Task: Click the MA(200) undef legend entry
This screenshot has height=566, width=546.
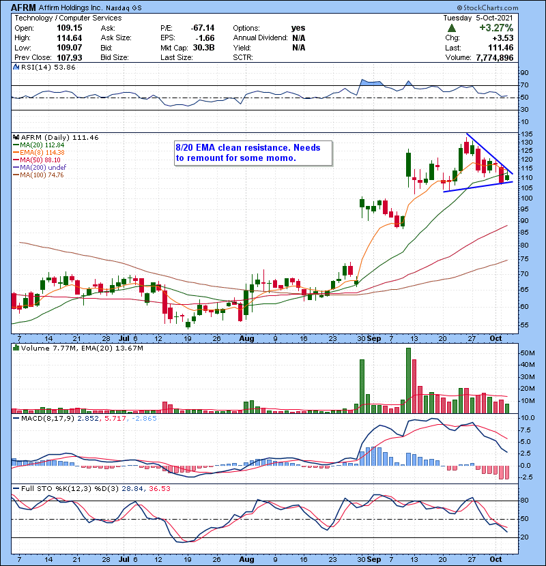Action: (40, 168)
